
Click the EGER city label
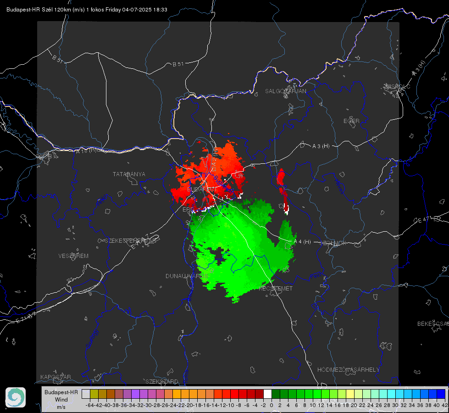351,121
